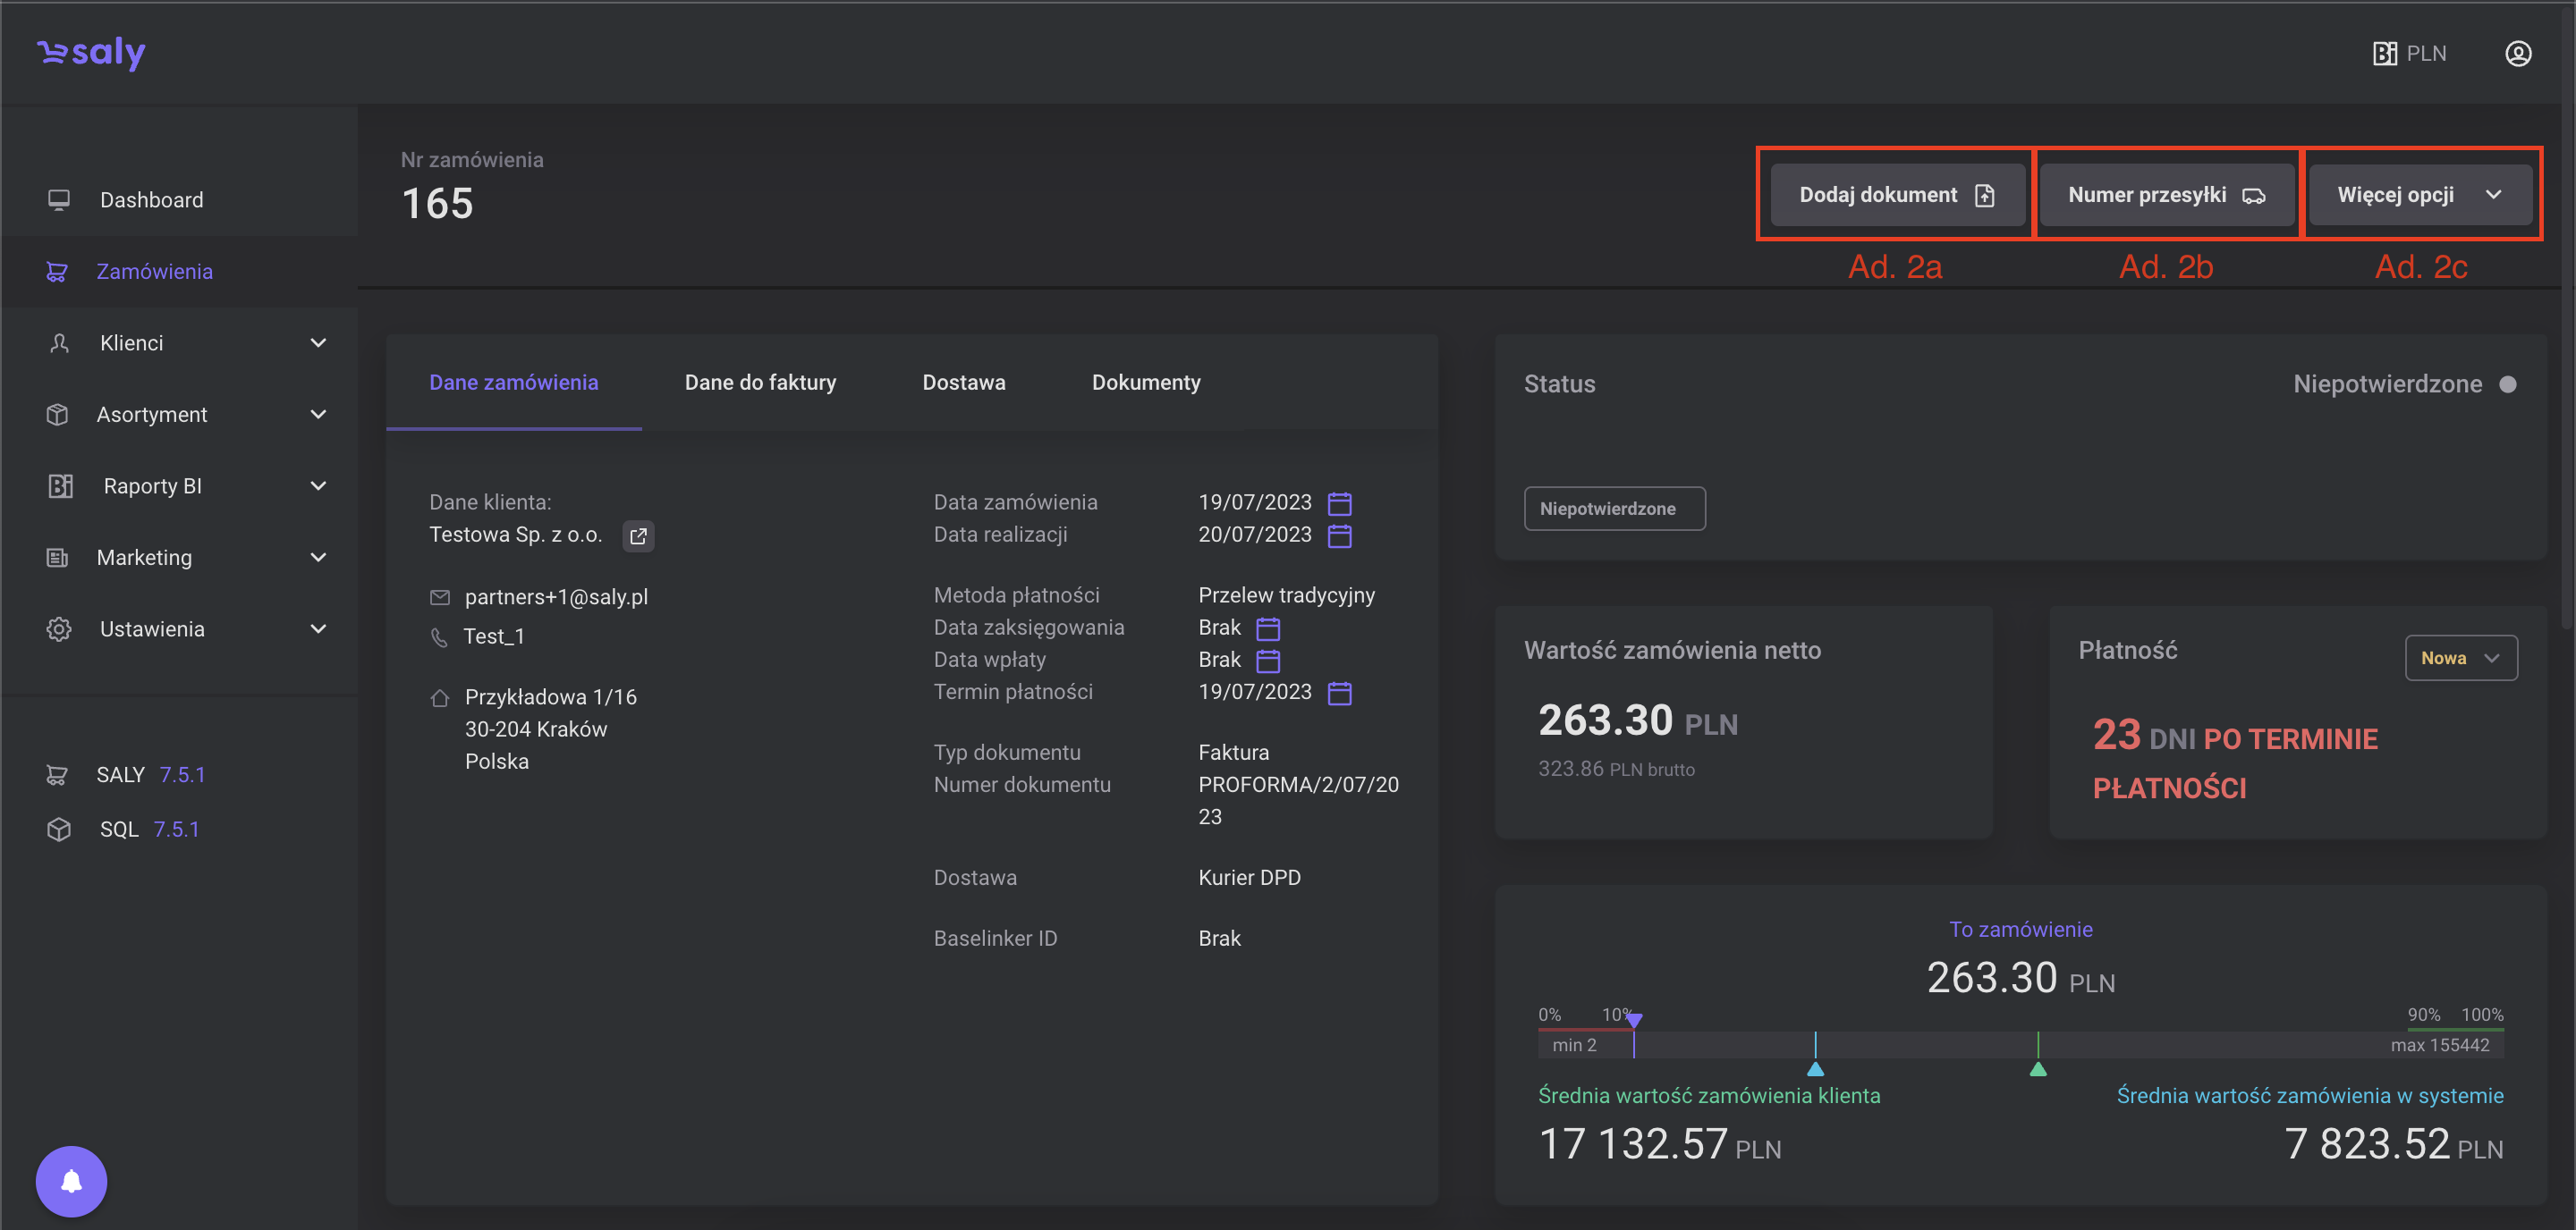This screenshot has width=2576, height=1230.
Task: Switch to the Dane do faktury tab
Action: (760, 383)
